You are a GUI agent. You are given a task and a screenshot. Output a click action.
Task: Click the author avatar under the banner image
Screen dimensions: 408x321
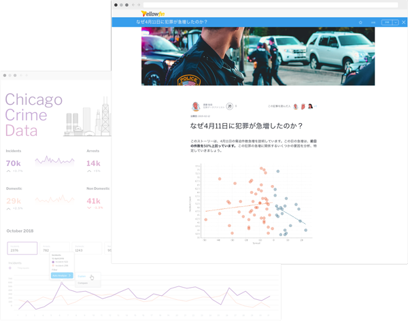tap(196, 107)
